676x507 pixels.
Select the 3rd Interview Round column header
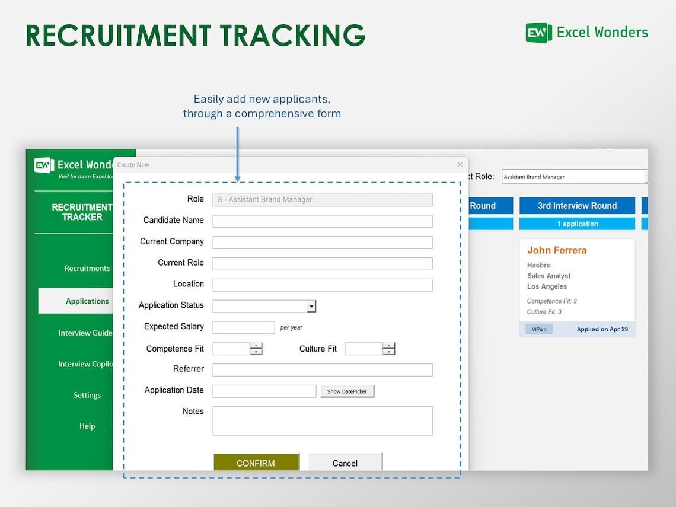click(576, 205)
